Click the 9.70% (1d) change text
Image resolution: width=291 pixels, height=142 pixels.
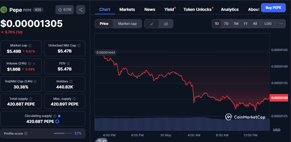13,32
